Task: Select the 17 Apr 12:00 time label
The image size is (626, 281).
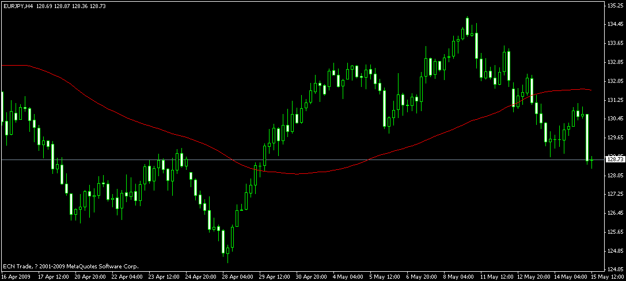Action: [x=53, y=276]
